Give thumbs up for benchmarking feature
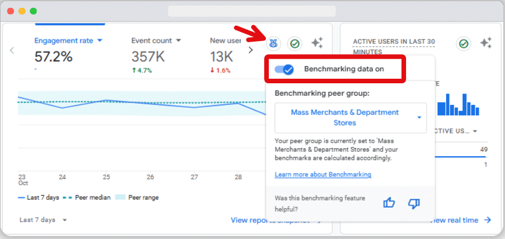This screenshot has width=505, height=239. click(x=389, y=203)
